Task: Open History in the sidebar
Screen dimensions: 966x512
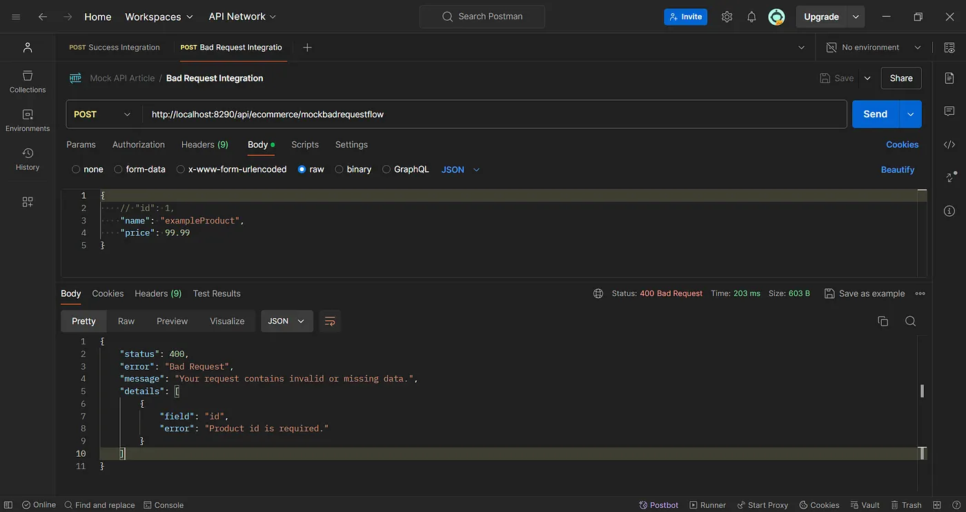Action: (28, 159)
